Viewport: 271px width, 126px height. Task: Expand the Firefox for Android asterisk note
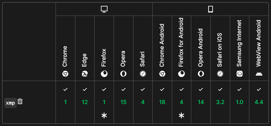[181, 116]
